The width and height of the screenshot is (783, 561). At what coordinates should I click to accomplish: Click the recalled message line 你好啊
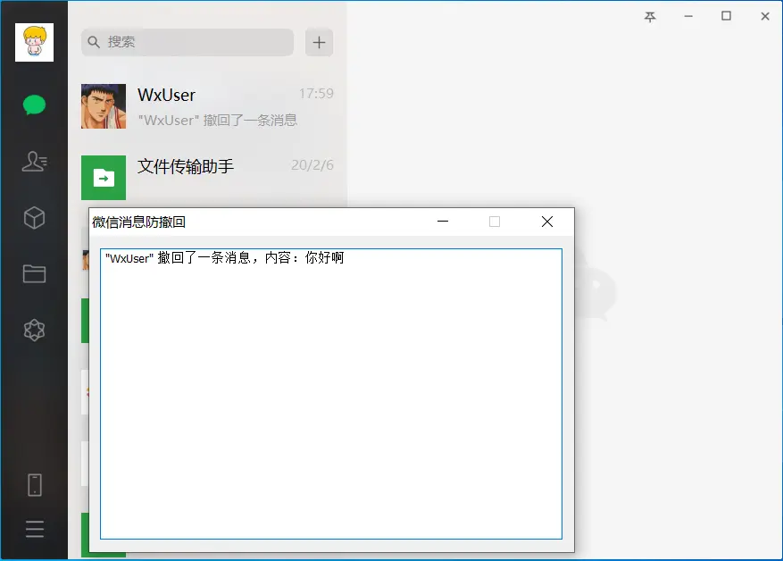point(224,258)
